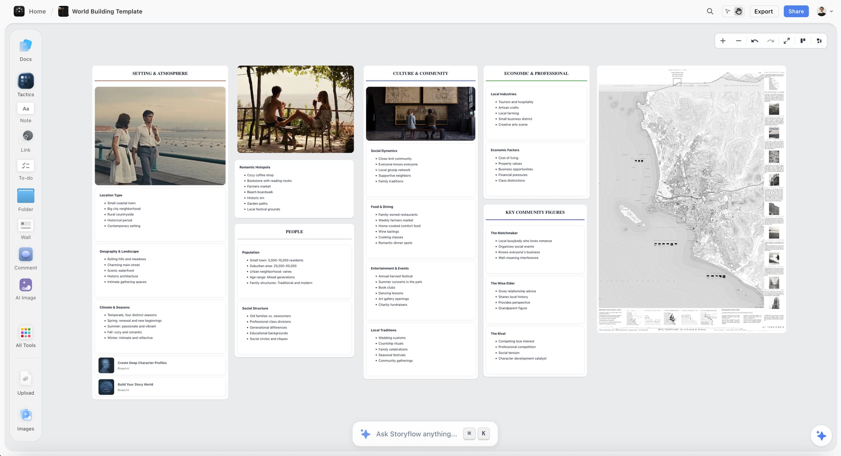Select the topographic map image
Screen dimensions: 841x456
coord(692,199)
